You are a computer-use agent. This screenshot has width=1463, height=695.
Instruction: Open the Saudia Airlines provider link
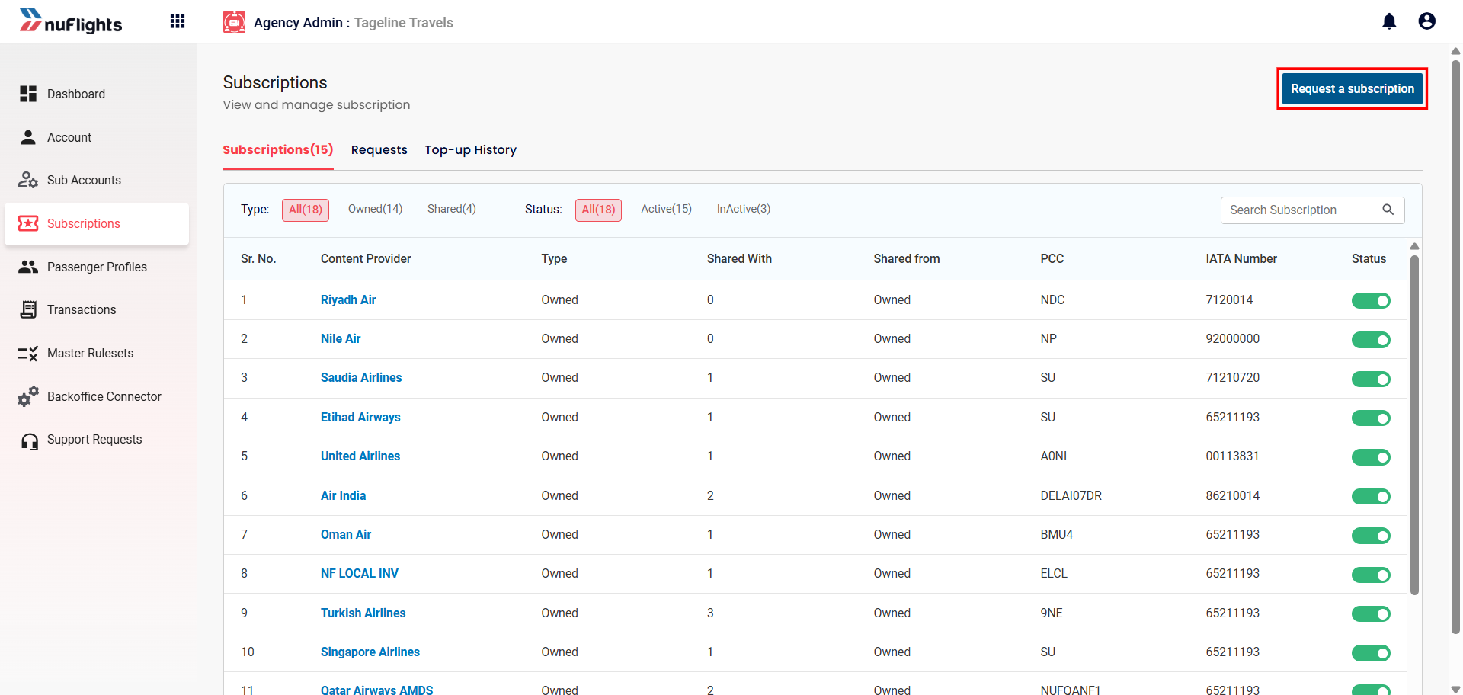(x=361, y=377)
